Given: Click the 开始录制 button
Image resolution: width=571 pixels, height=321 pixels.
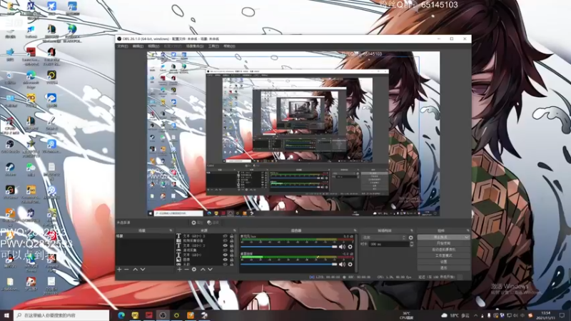Looking at the screenshot, I should [x=443, y=243].
